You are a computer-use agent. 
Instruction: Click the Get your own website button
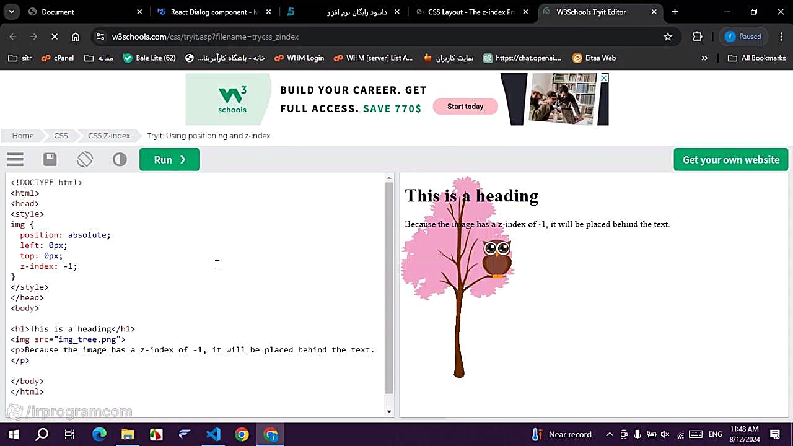click(x=730, y=160)
